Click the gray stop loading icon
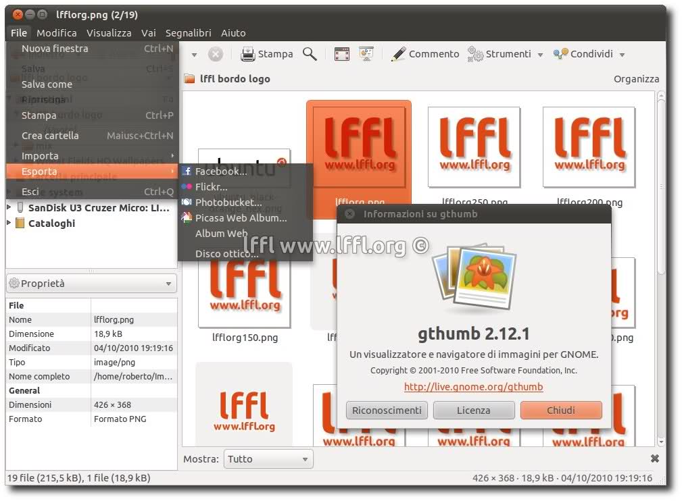This screenshot has height=501, width=682. (x=215, y=54)
